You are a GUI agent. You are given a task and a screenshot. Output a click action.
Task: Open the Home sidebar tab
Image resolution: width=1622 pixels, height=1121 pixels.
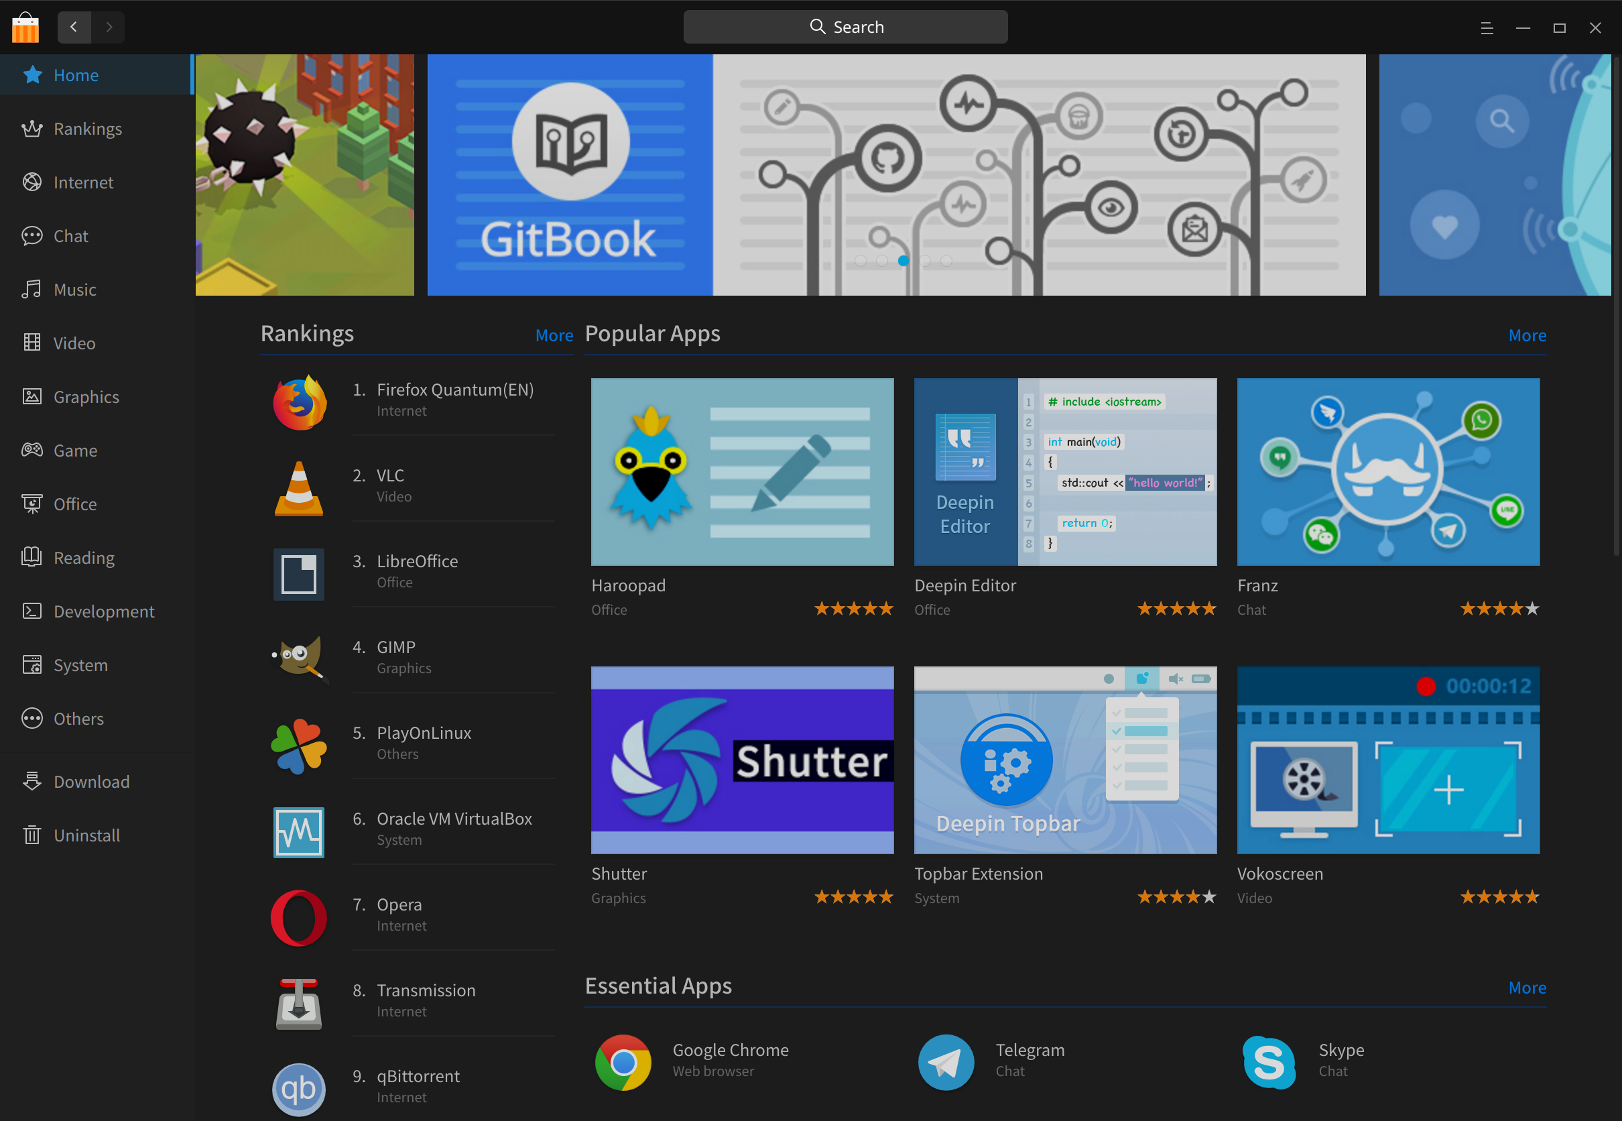(x=97, y=74)
